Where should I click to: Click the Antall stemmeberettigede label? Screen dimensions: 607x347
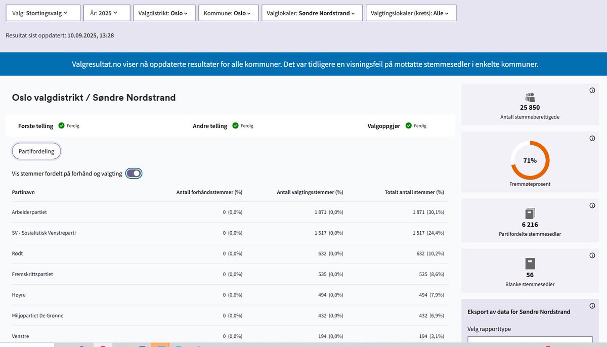pyautogui.click(x=530, y=117)
